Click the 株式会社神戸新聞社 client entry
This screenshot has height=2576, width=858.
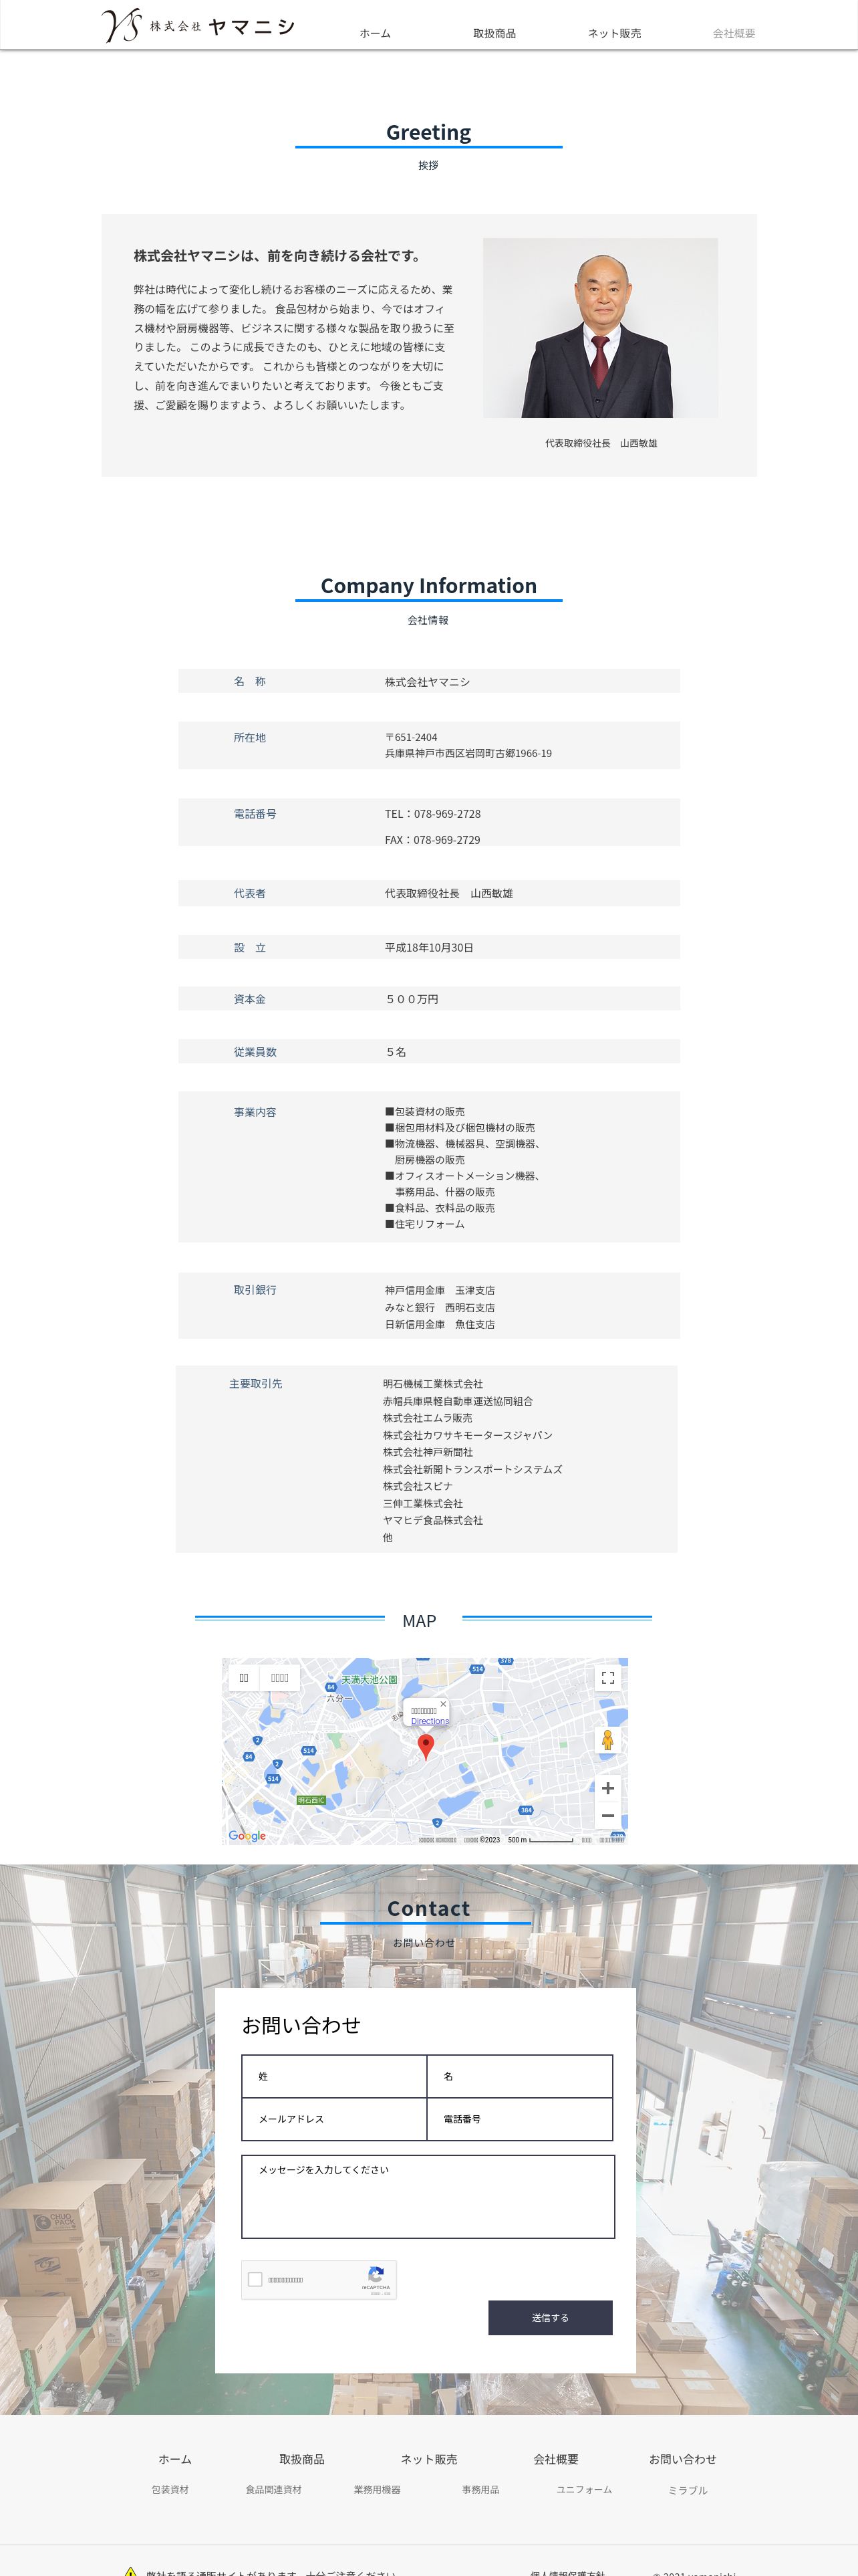coord(428,1452)
